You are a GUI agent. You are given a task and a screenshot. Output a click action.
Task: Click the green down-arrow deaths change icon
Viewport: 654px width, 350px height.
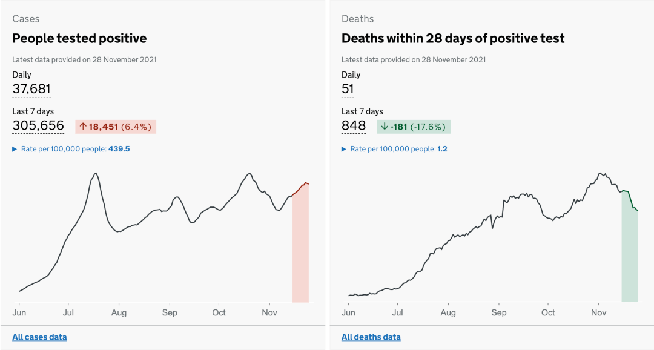pyautogui.click(x=384, y=127)
